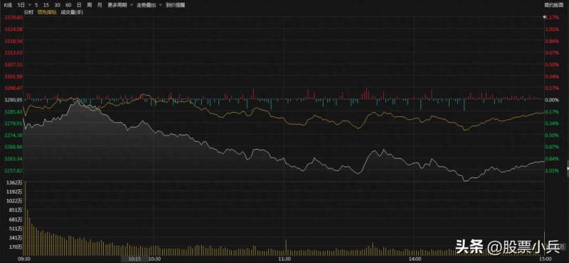Click the 到价提醒 price alert button
The width and height of the screenshot is (569, 263).
(175, 6)
